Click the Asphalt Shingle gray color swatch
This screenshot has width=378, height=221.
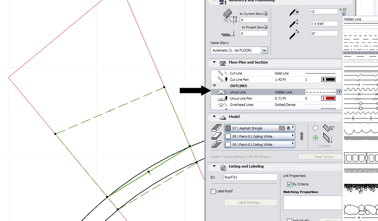(x=228, y=128)
